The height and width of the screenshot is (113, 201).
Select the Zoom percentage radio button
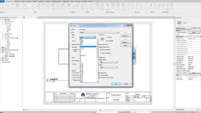[x=73, y=64]
